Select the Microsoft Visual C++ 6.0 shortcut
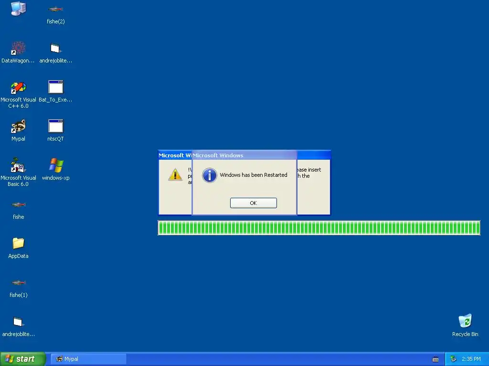Image resolution: width=489 pixels, height=366 pixels. (x=18, y=95)
